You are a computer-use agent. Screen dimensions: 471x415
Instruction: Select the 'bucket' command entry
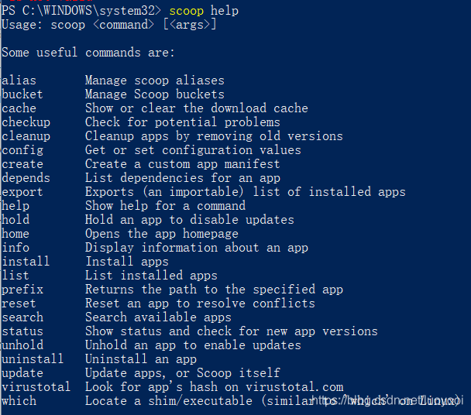point(22,94)
